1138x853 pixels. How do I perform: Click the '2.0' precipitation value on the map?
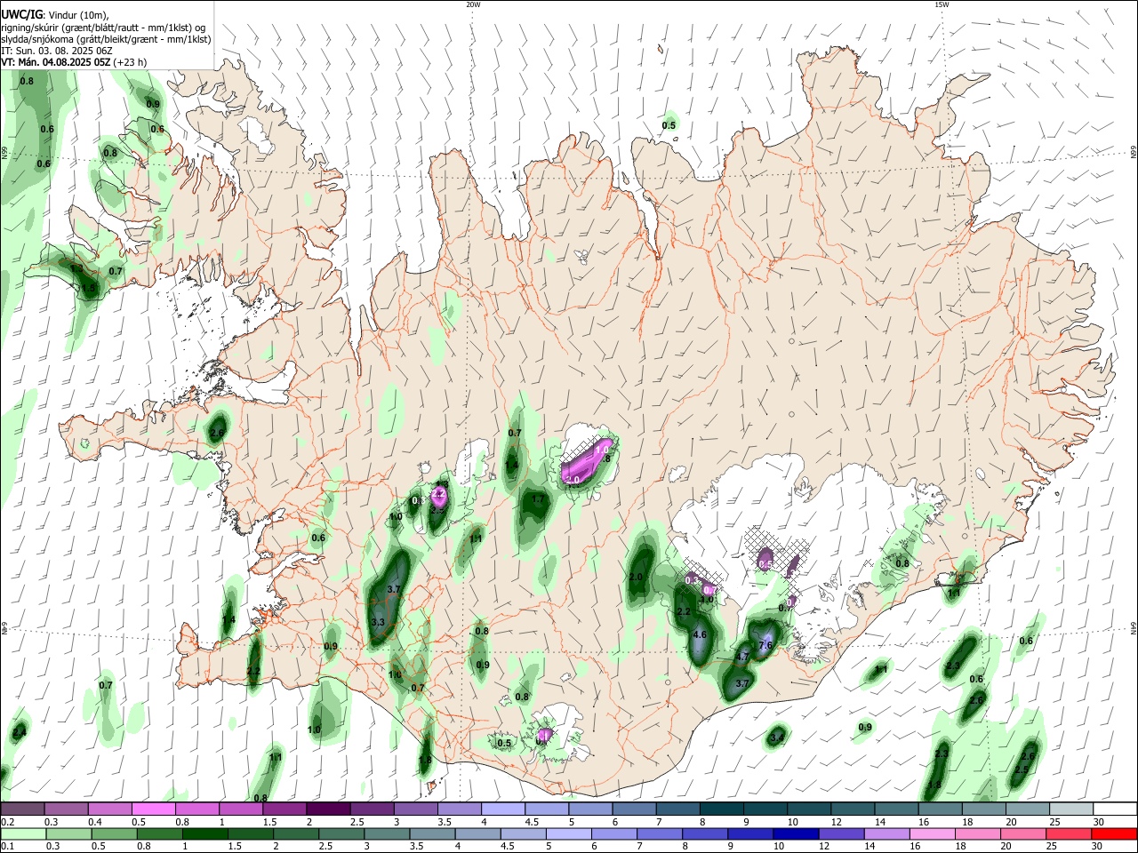pos(636,577)
